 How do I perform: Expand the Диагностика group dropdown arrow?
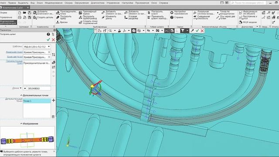(257, 27)
